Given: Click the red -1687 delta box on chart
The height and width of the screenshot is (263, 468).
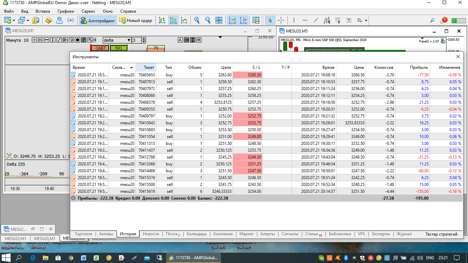Looking at the screenshot, I should coord(99,48).
